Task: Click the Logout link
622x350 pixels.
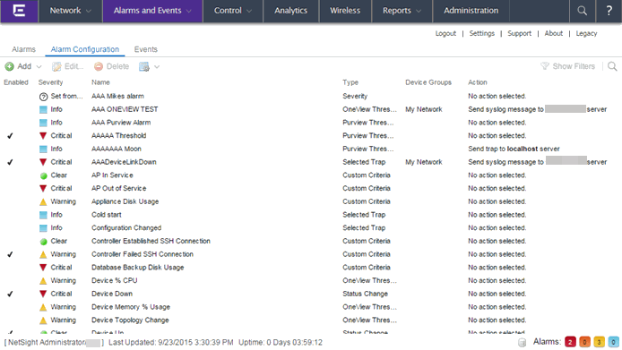Action: [445, 33]
